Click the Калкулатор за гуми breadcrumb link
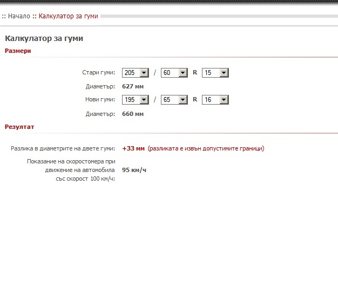This screenshot has width=338, height=302. click(69, 16)
